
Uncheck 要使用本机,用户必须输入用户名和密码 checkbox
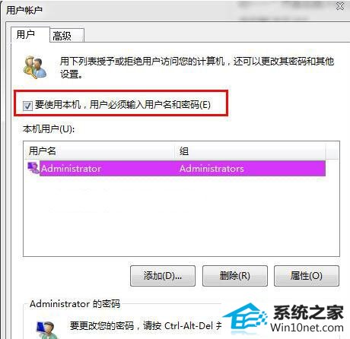pyautogui.click(x=27, y=106)
